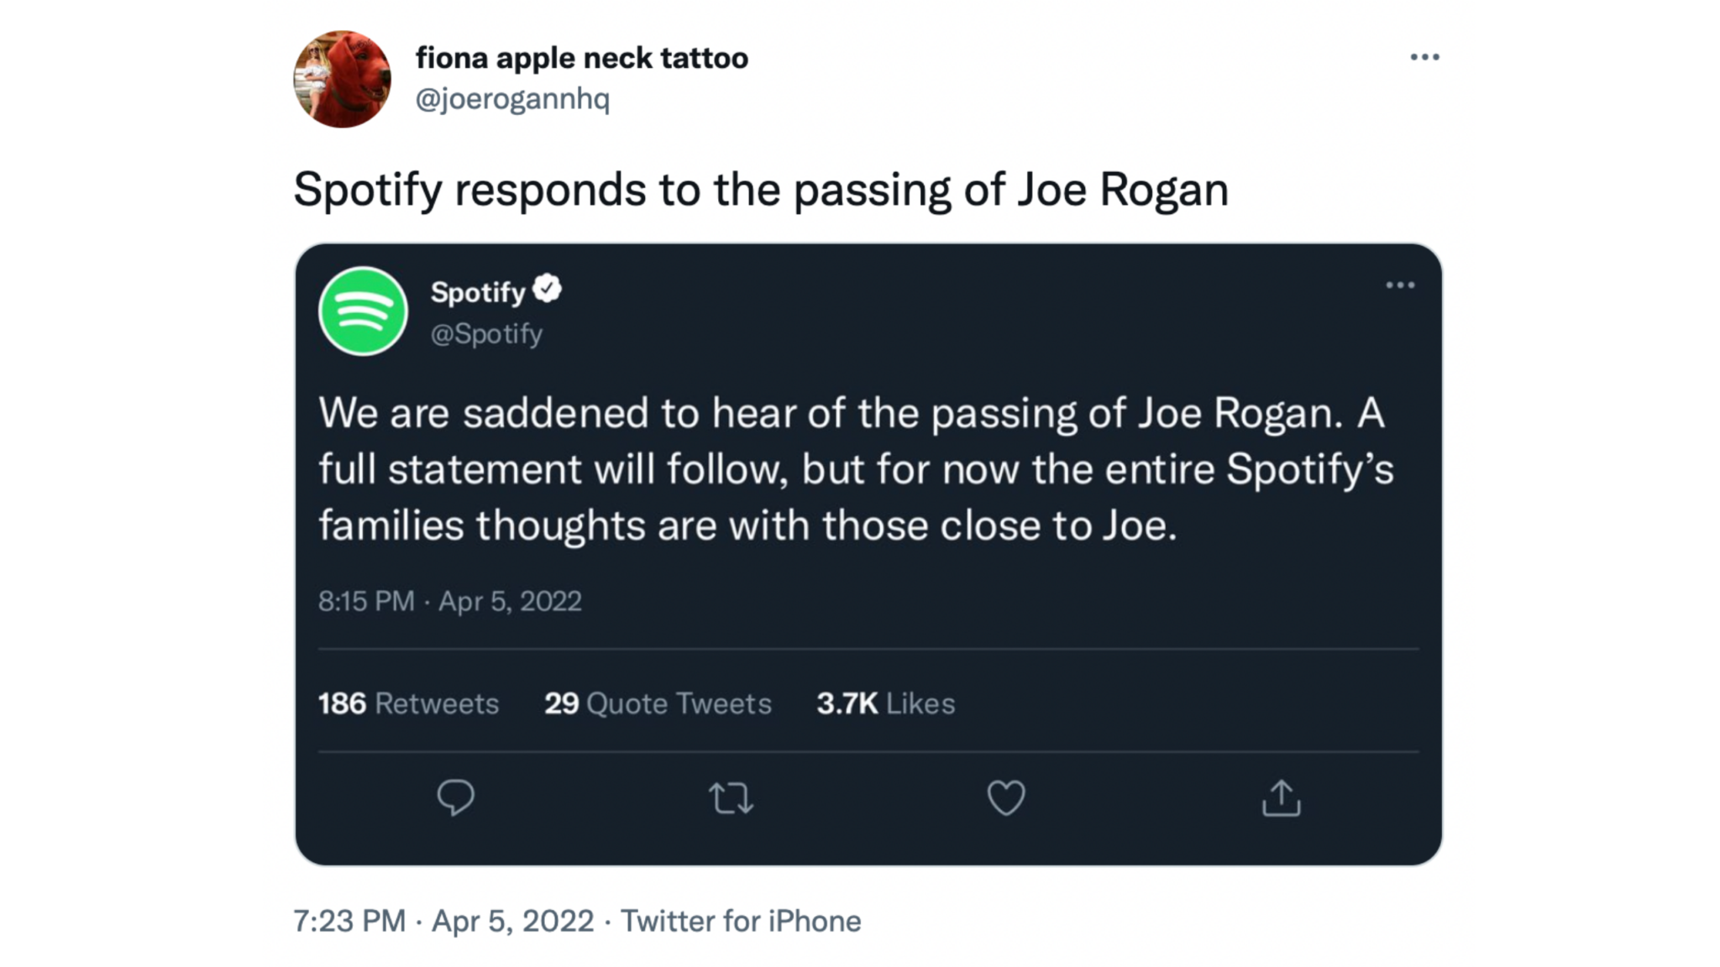Open the more options menu on the outer tweet

click(1425, 55)
